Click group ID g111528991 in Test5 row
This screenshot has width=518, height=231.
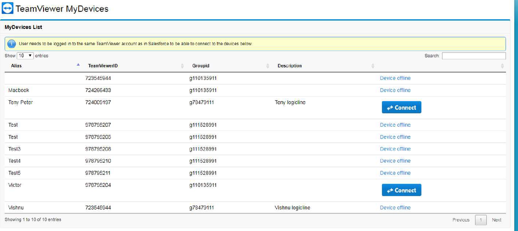point(203,173)
